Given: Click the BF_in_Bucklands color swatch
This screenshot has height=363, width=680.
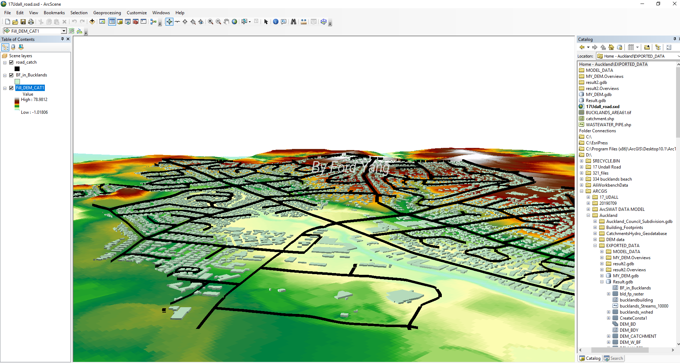Looking at the screenshot, I should 17,81.
